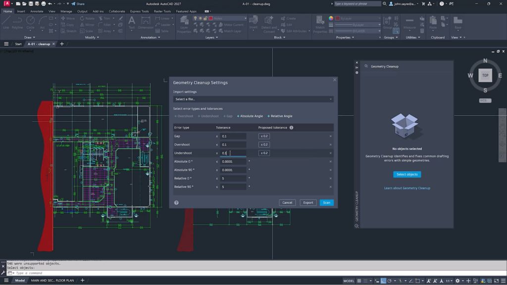Expand the Layers panel flyout
This screenshot has width=507, height=285.
click(x=211, y=38)
